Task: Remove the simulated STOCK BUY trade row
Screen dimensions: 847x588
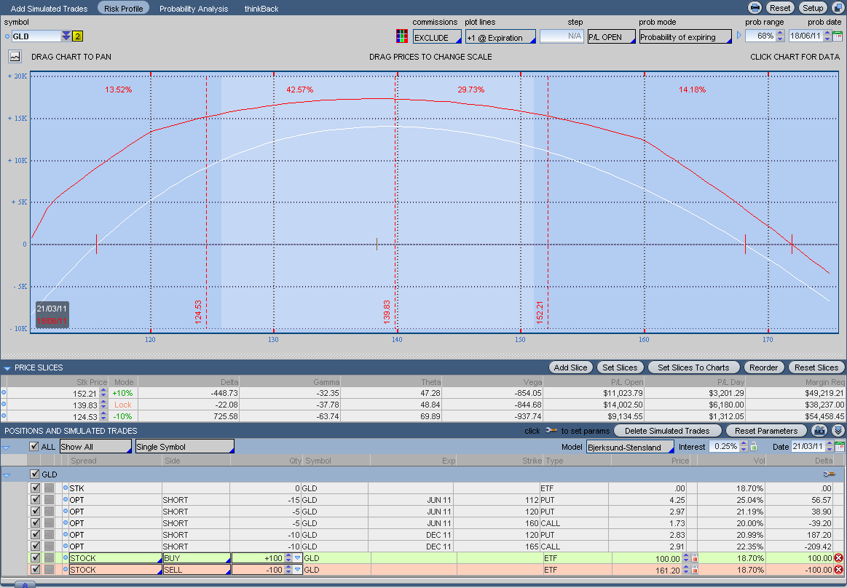Action: pyautogui.click(x=838, y=558)
